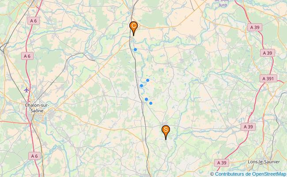
Task: Select the southwestern dot of the middle blue pair
Action: 141,85
